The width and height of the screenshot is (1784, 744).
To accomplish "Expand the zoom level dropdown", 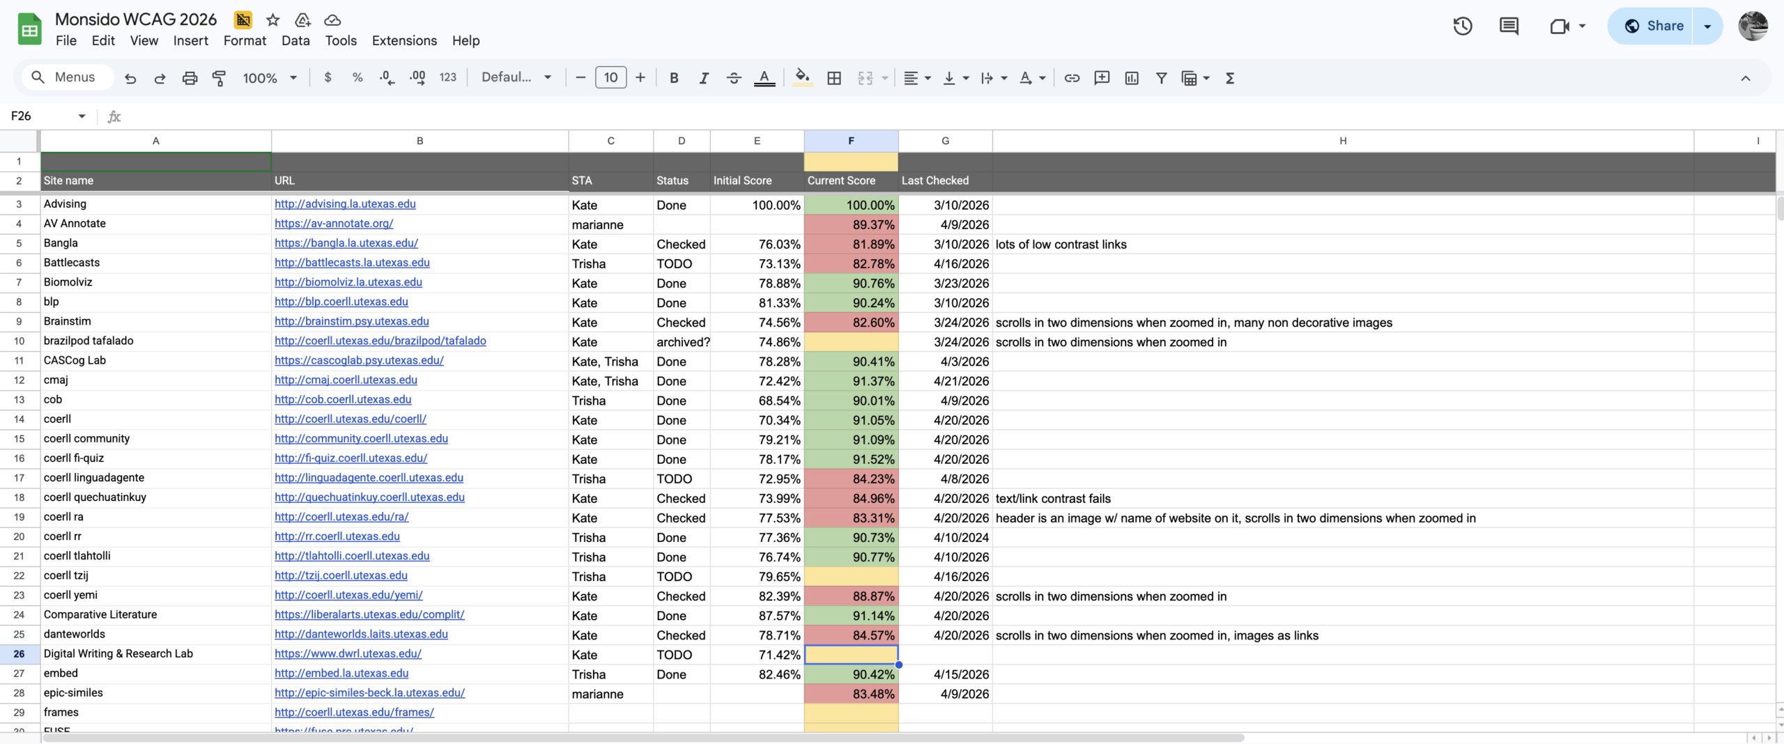I will (270, 78).
